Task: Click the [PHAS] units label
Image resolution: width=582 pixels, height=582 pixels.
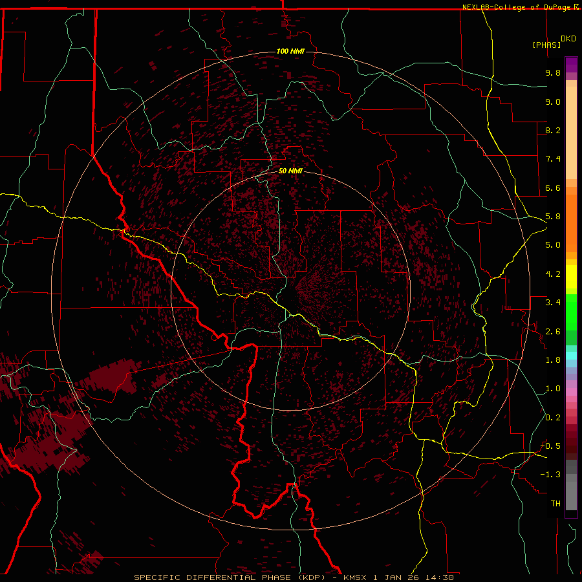Action: (x=546, y=45)
